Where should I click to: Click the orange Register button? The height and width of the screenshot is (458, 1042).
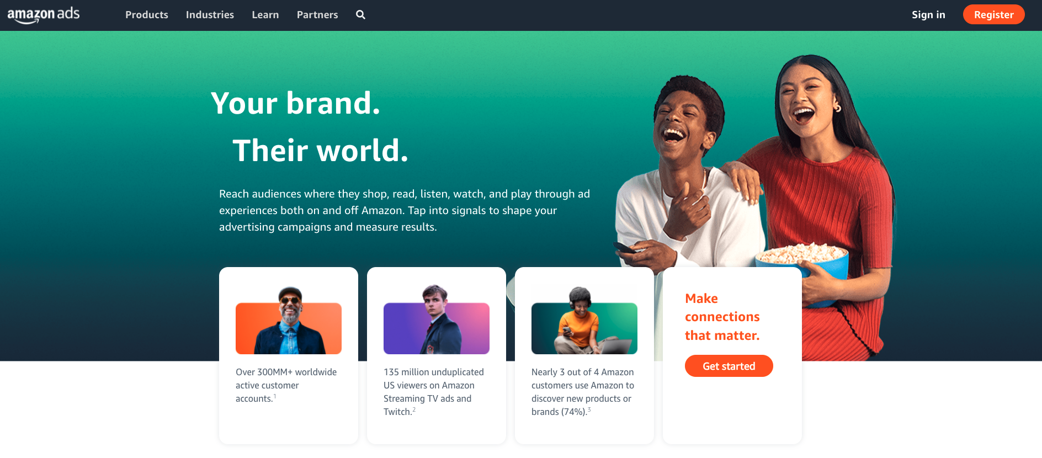[993, 14]
